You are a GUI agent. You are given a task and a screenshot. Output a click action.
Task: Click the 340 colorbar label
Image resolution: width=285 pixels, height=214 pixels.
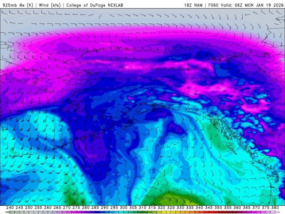199,208
